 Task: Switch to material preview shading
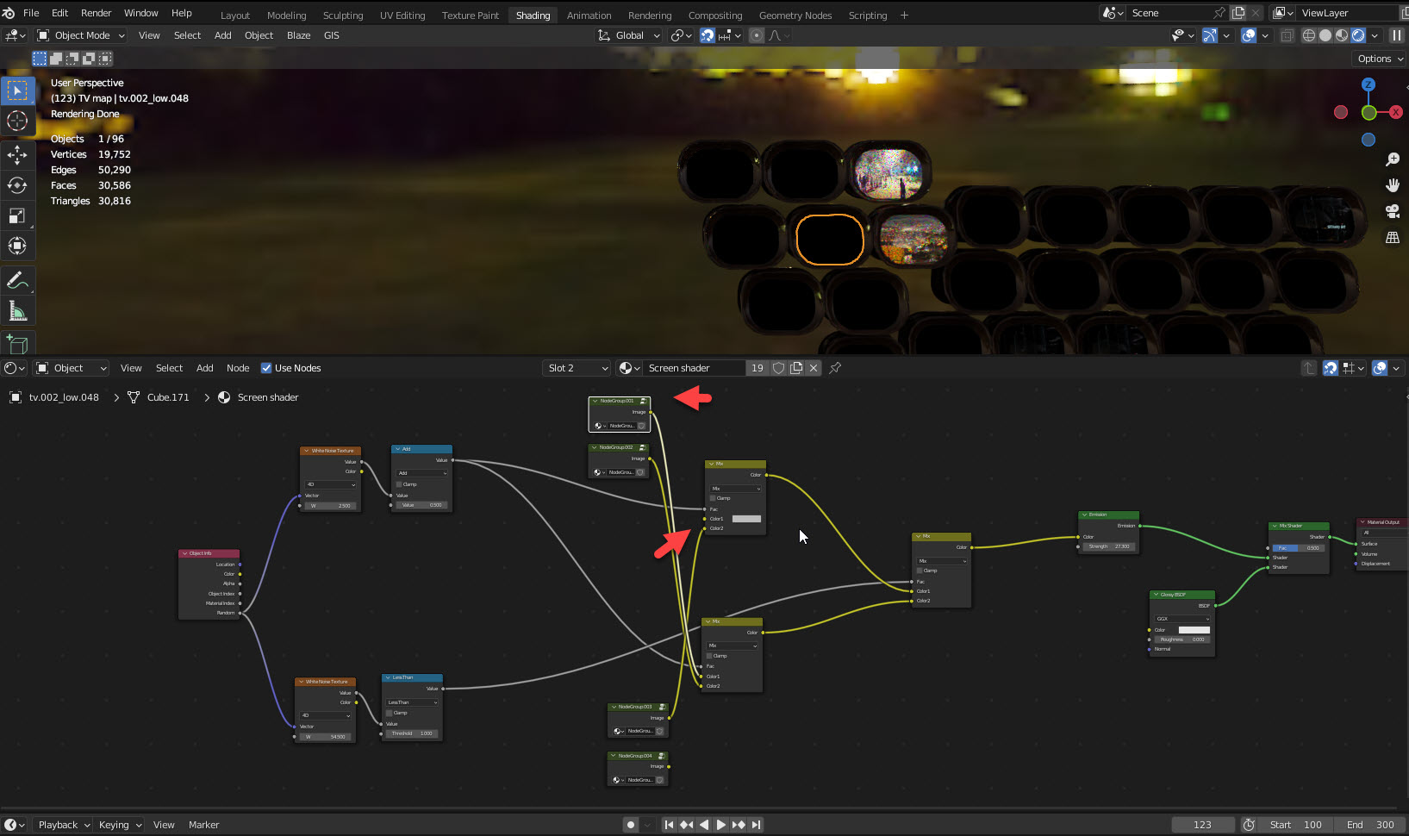[1342, 35]
